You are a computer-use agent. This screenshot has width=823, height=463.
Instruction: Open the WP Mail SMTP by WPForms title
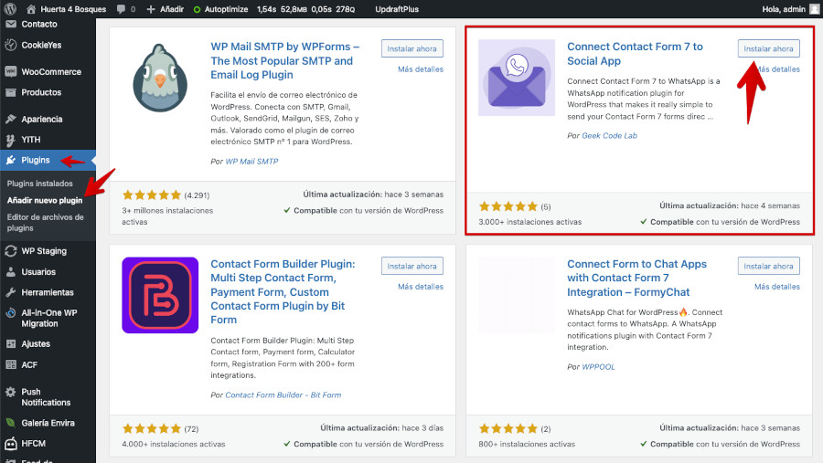285,61
